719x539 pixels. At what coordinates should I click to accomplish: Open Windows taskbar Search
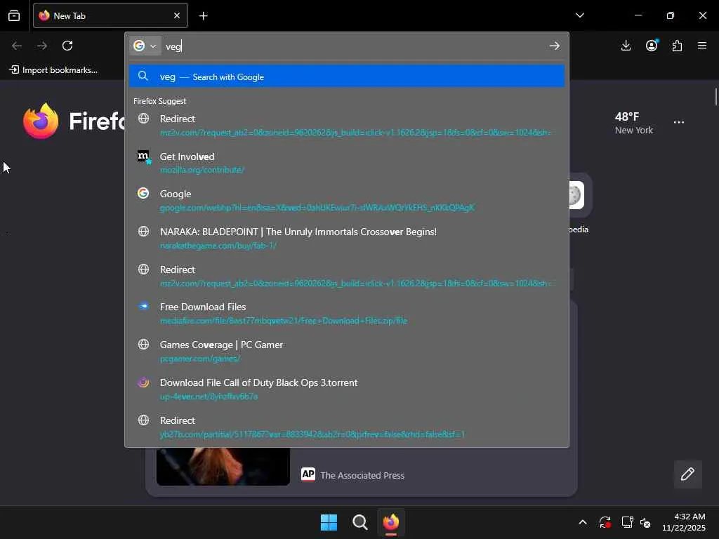click(x=360, y=522)
